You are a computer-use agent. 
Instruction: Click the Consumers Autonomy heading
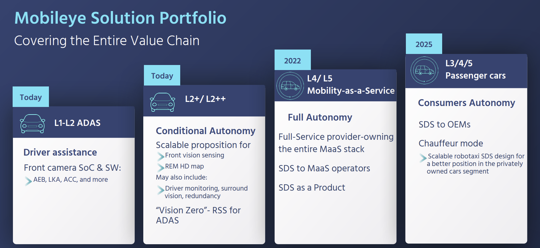[466, 103]
